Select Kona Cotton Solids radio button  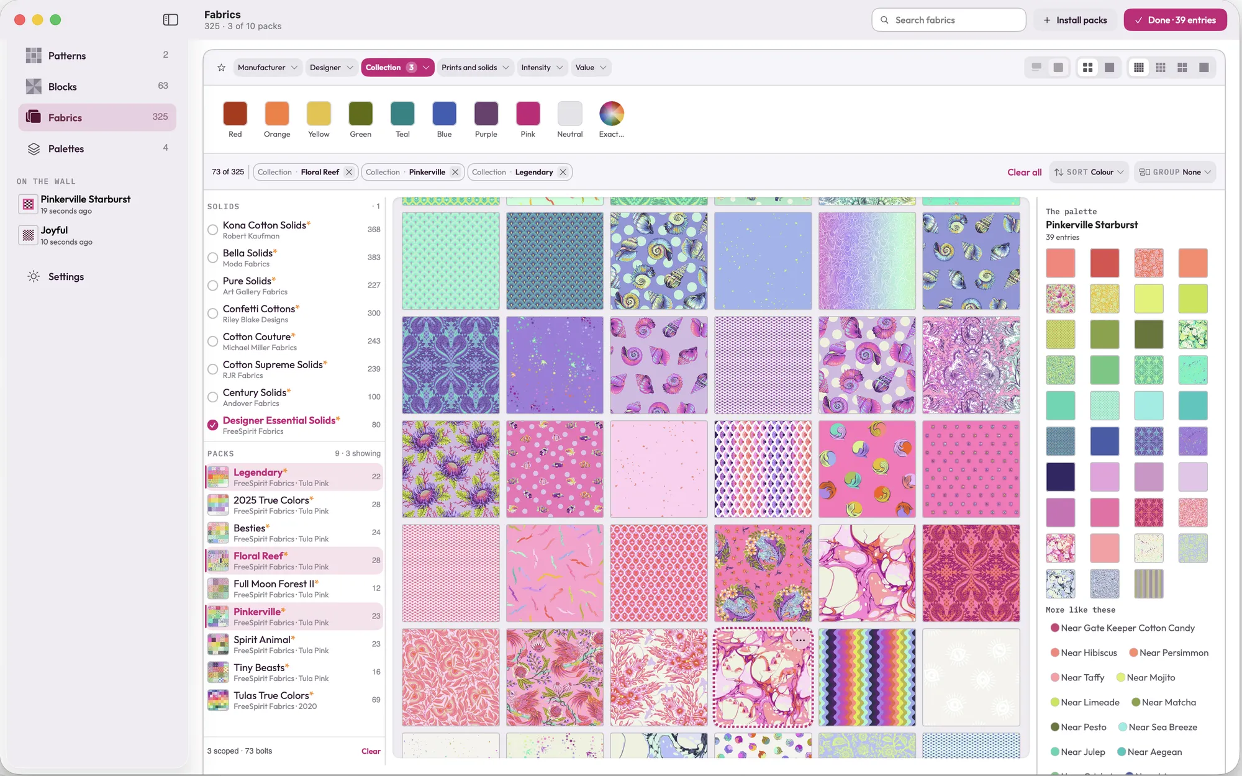point(212,230)
